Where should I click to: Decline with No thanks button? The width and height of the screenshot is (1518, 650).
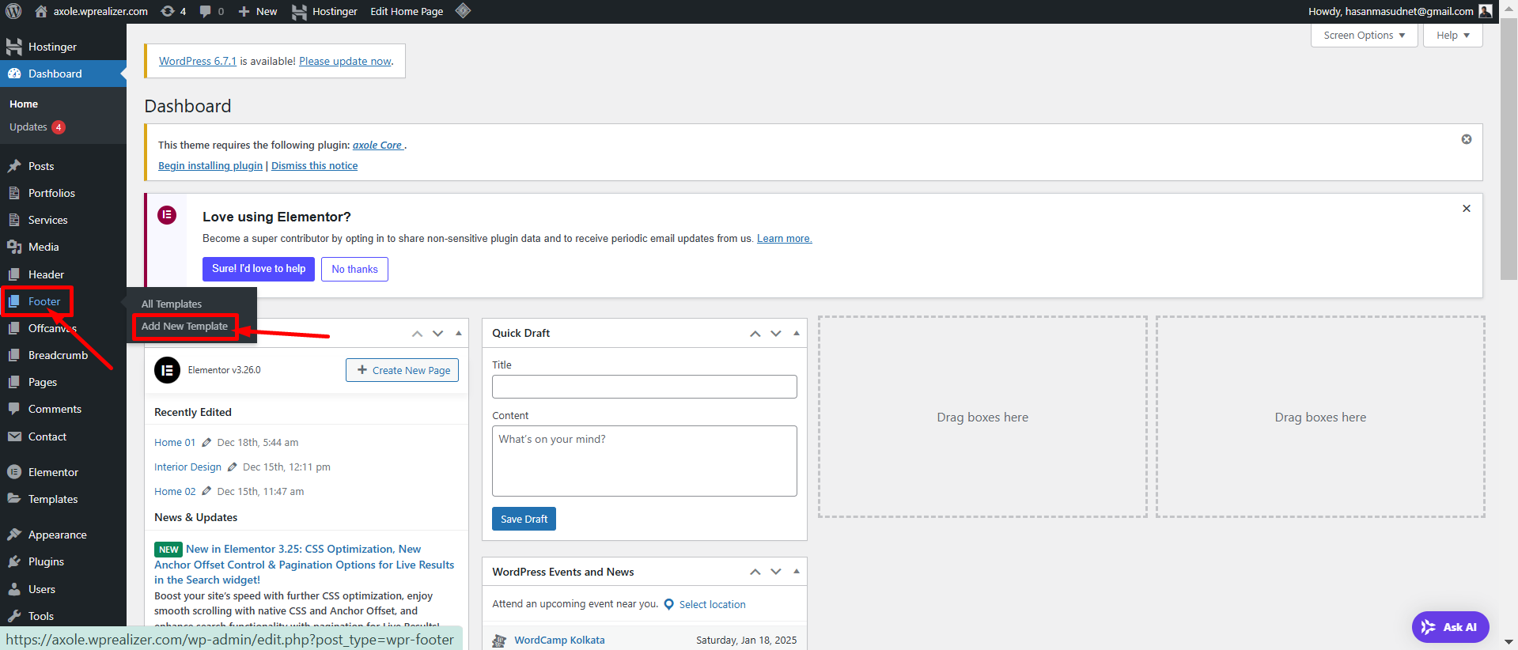pyautogui.click(x=354, y=269)
